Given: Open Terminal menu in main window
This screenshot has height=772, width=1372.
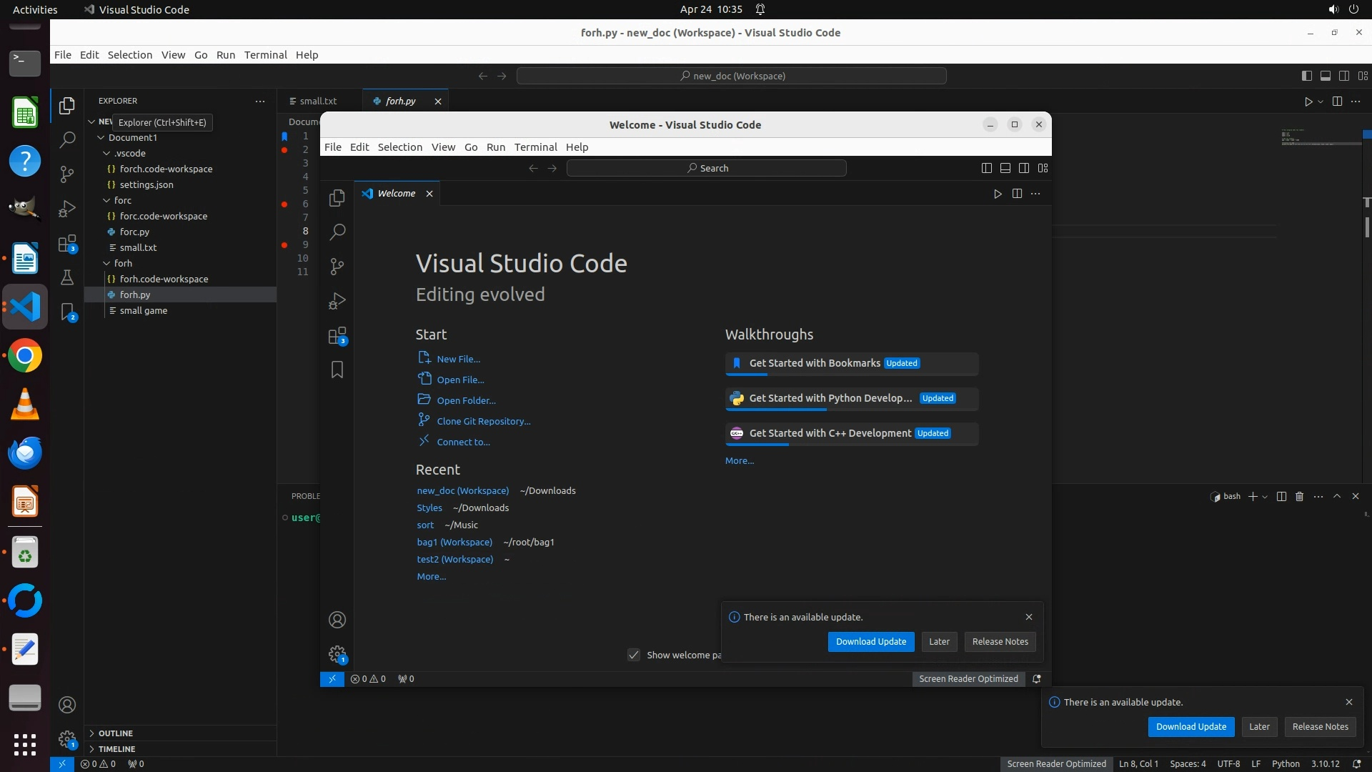Looking at the screenshot, I should (x=265, y=55).
